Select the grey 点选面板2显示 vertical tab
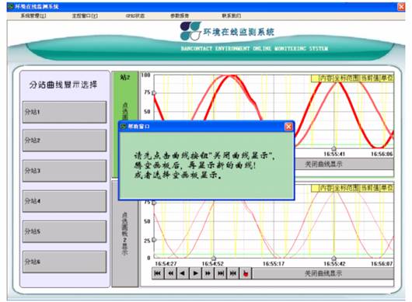Viewport: 412px width, 302px height. click(x=125, y=234)
